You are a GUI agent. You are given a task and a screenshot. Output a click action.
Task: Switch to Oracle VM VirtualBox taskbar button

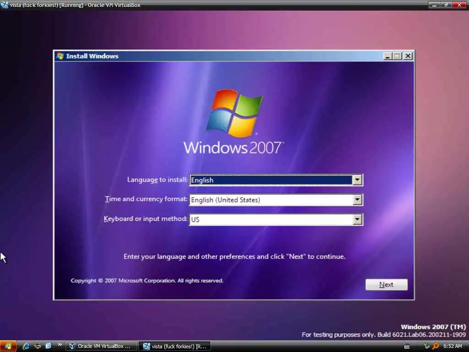[101, 346]
